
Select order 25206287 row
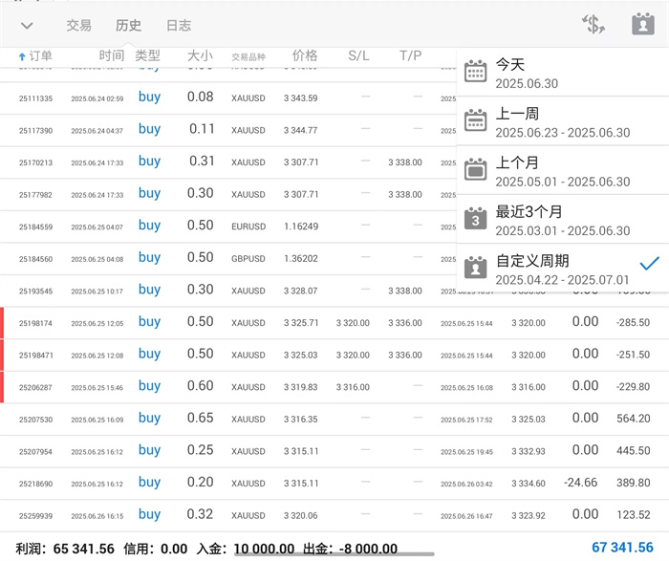tap(334, 387)
